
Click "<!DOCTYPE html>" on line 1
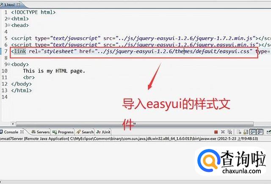click(33, 12)
